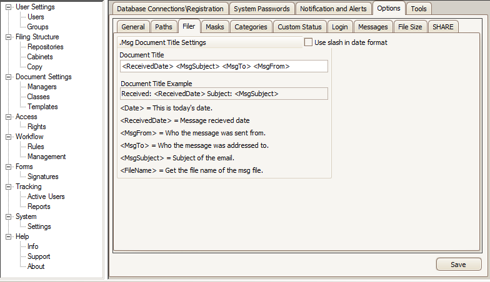Collapse the Access tree node
The height and width of the screenshot is (282, 490).
pos(9,117)
